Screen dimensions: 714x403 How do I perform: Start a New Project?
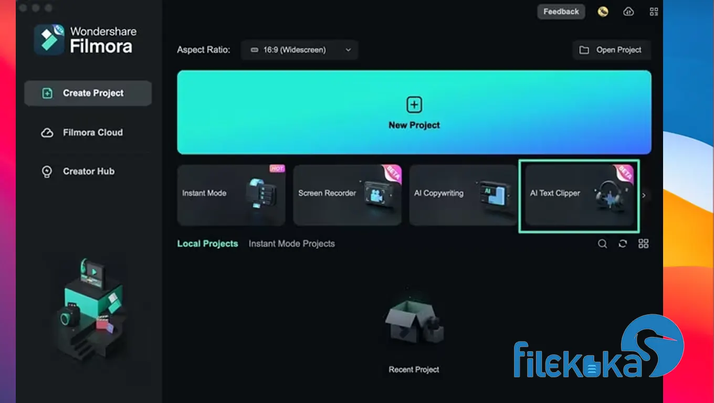pos(414,112)
